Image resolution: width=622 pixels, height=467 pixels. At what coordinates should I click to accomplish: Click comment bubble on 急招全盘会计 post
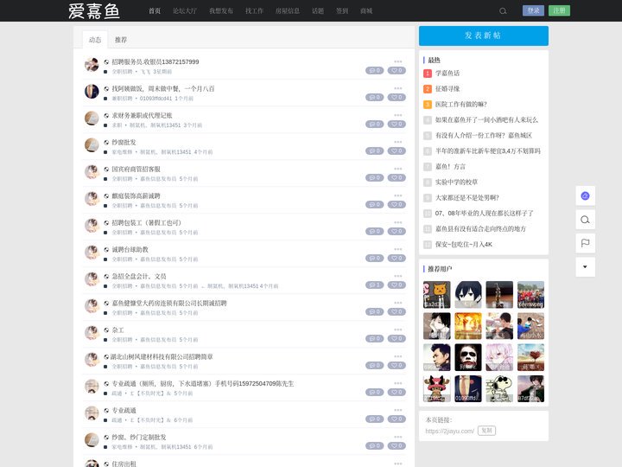[x=374, y=285]
